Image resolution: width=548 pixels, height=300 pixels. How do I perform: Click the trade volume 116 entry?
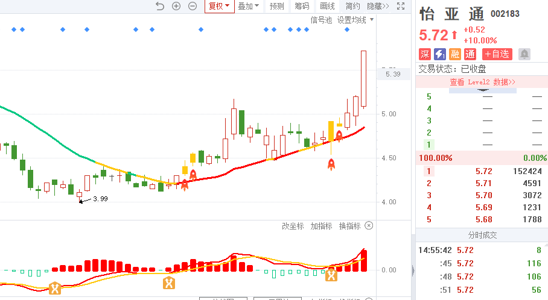534,263
